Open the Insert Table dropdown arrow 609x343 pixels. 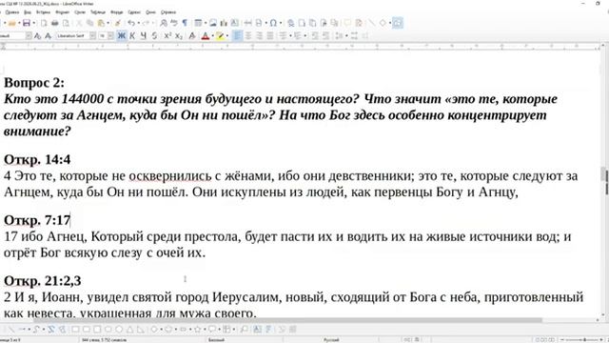point(206,23)
